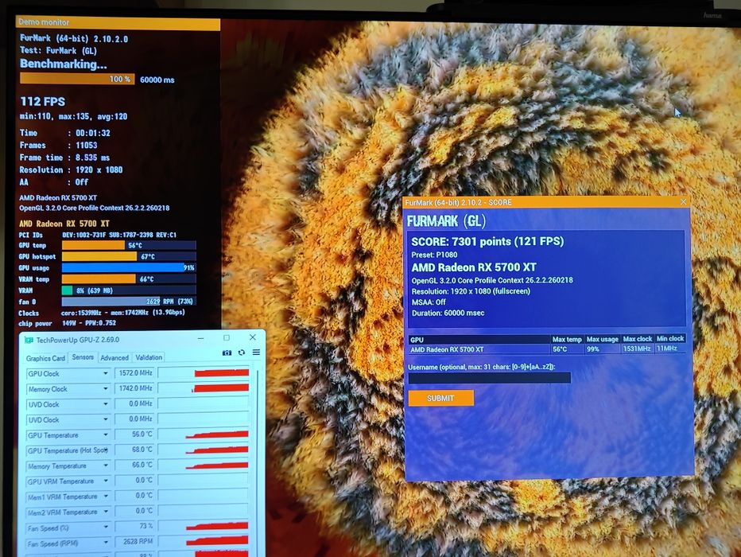Open the GPU VRM Temperature dropdown
This screenshot has height=557, width=741.
[106, 481]
